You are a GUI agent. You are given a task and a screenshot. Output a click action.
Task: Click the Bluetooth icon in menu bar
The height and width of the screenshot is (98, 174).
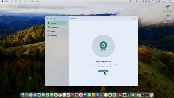pyautogui.click(x=140, y=1)
